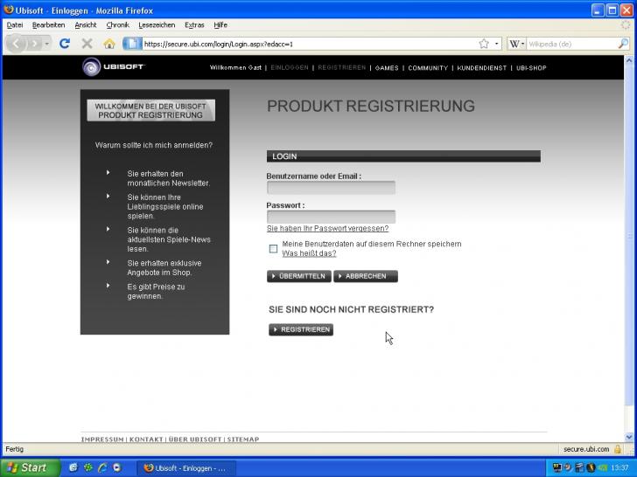Click the Benutzername oder Email input field
The width and height of the screenshot is (637, 477).
(331, 187)
